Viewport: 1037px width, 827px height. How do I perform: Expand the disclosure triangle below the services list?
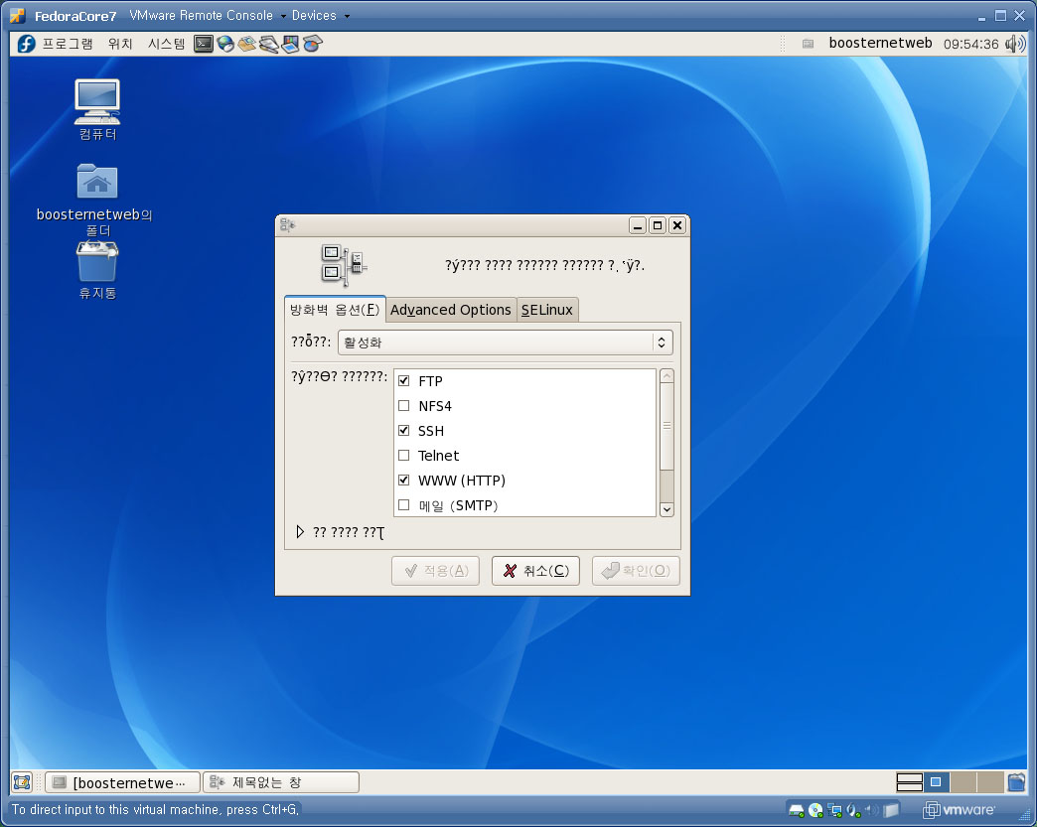pos(301,532)
